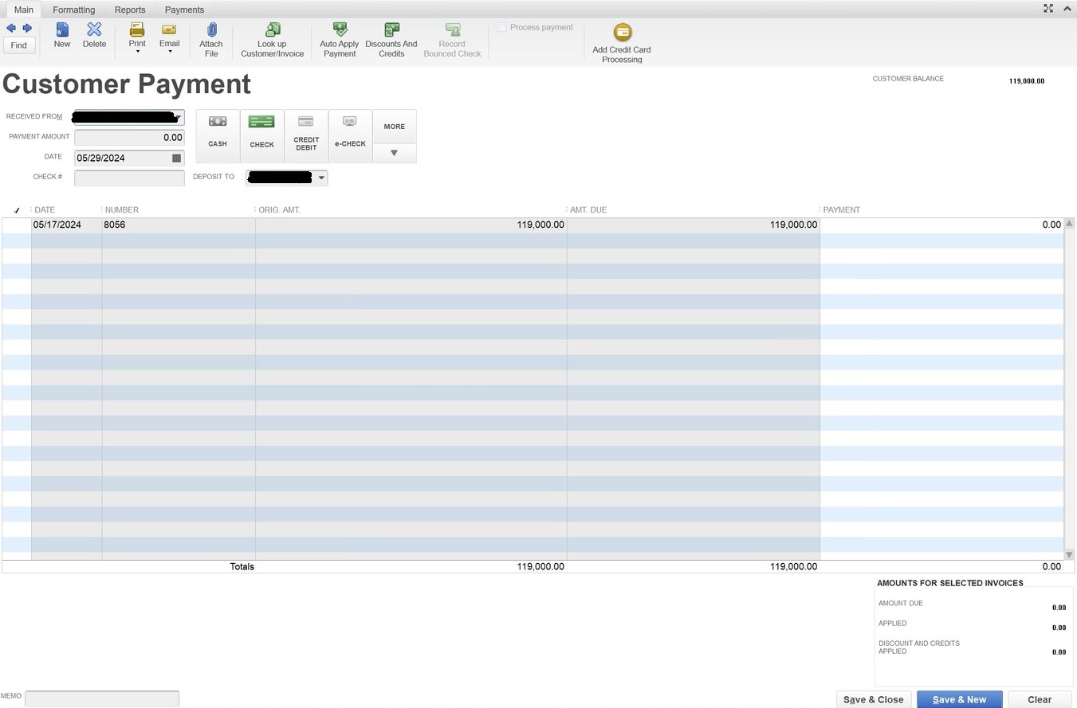1077x708 pixels.
Task: Click Save & Close
Action: pos(874,699)
